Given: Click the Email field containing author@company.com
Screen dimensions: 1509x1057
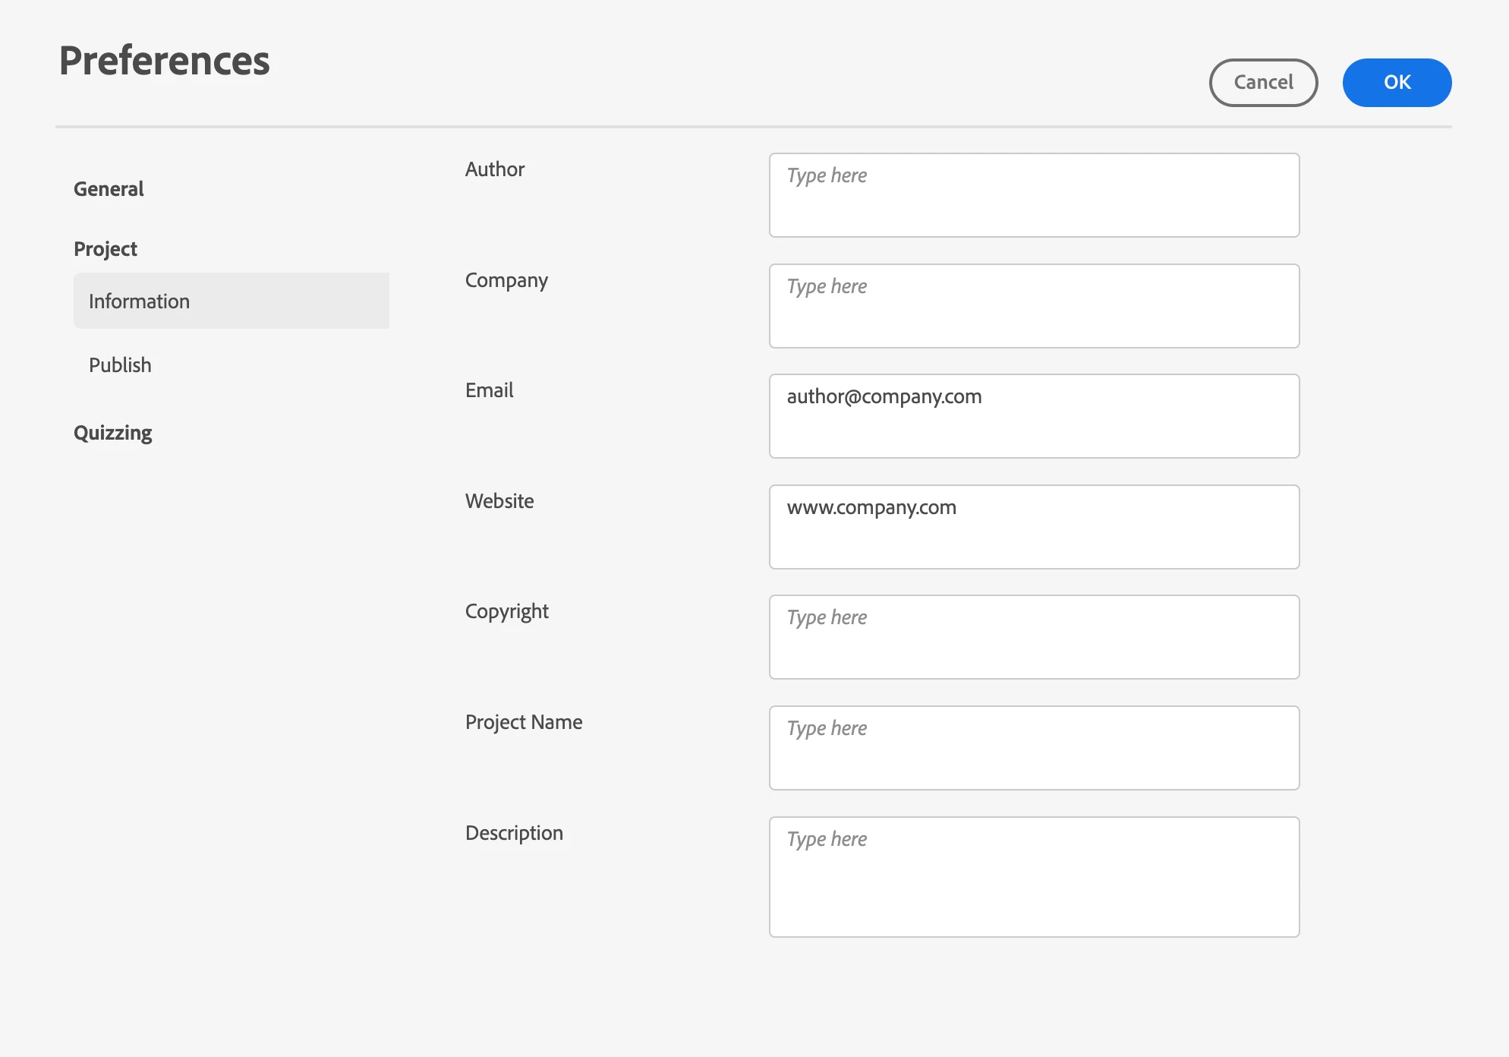Looking at the screenshot, I should pos(1034,417).
